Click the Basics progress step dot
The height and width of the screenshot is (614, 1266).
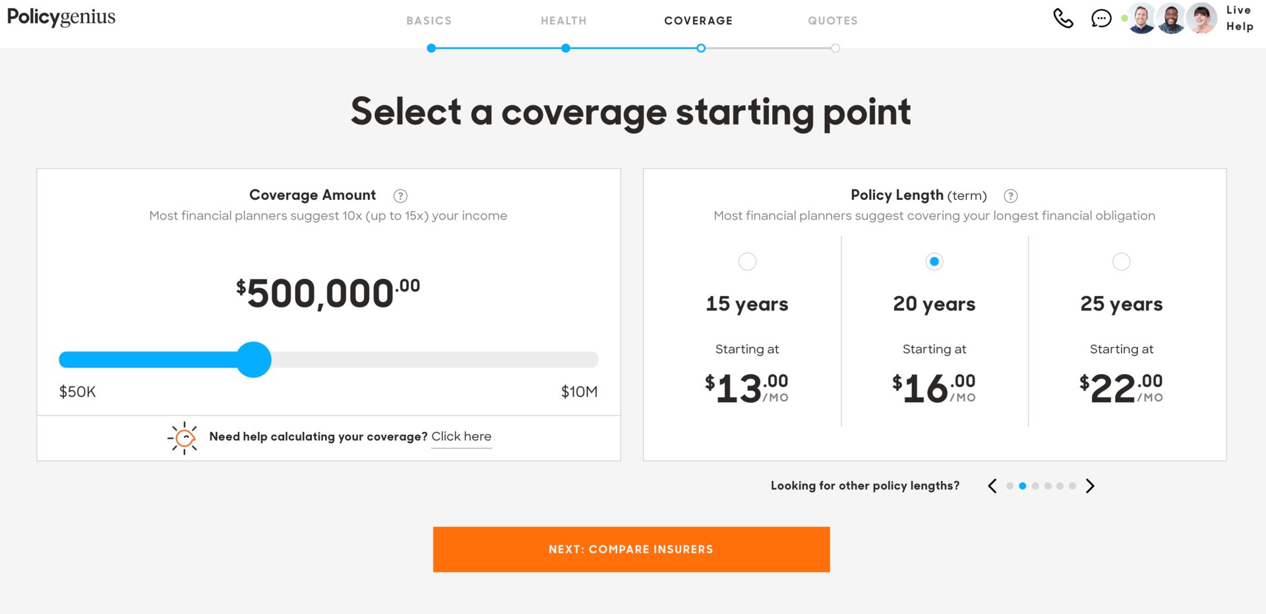(x=431, y=48)
